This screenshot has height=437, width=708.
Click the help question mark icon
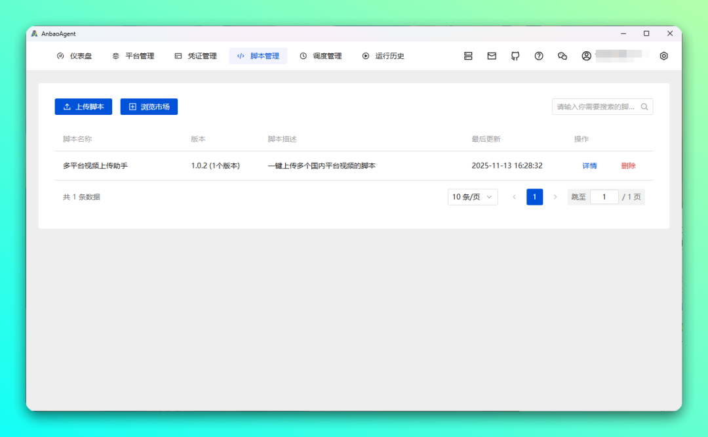pyautogui.click(x=539, y=56)
